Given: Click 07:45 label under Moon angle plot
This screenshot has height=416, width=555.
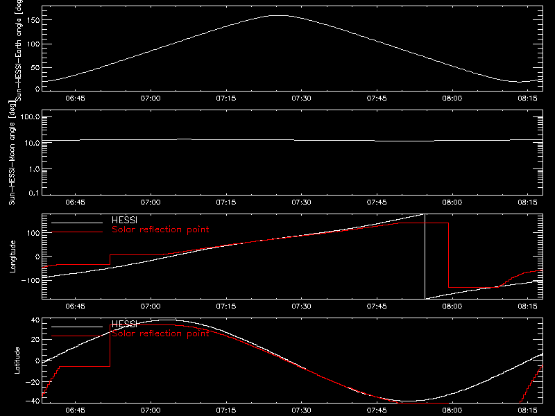Looking at the screenshot, I should coord(377,202).
